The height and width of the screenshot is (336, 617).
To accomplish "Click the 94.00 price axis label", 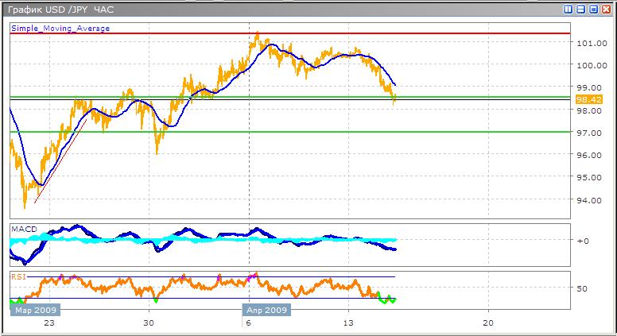I will pyautogui.click(x=589, y=200).
